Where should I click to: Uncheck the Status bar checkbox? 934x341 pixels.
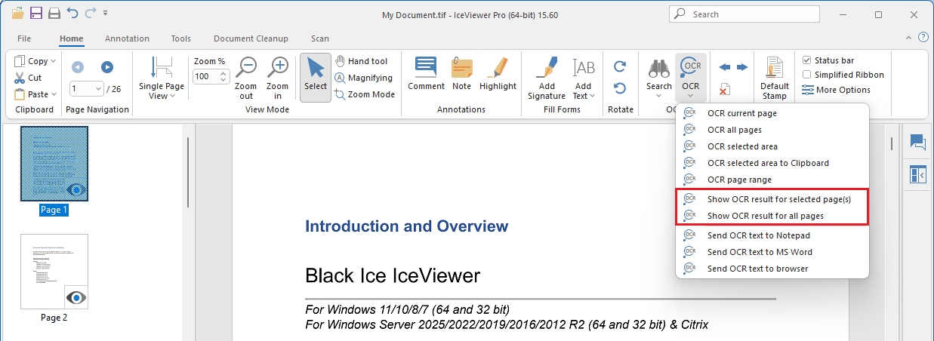(806, 60)
